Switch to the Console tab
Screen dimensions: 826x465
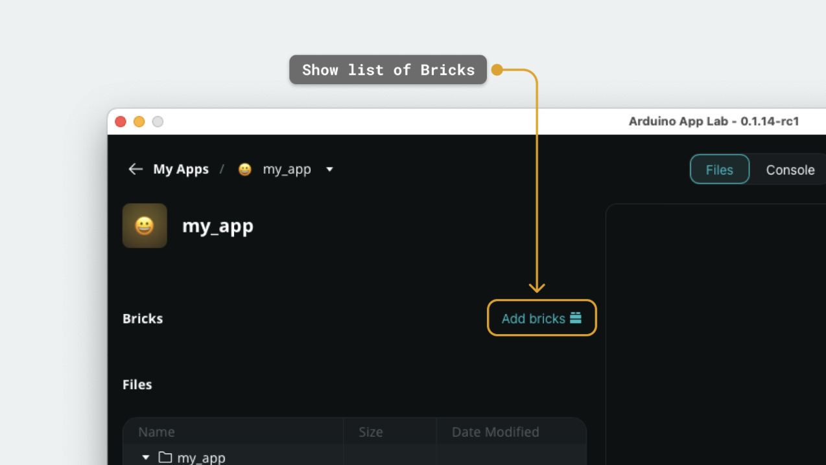[x=790, y=170]
